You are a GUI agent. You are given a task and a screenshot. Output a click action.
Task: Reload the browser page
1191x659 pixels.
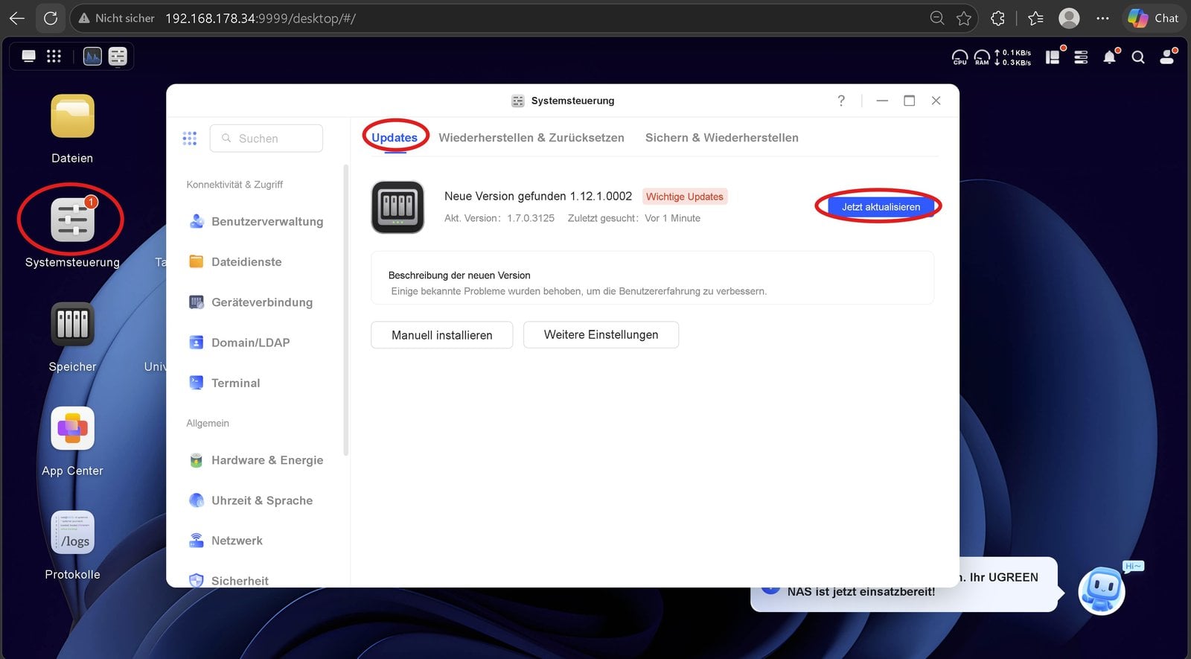point(51,18)
